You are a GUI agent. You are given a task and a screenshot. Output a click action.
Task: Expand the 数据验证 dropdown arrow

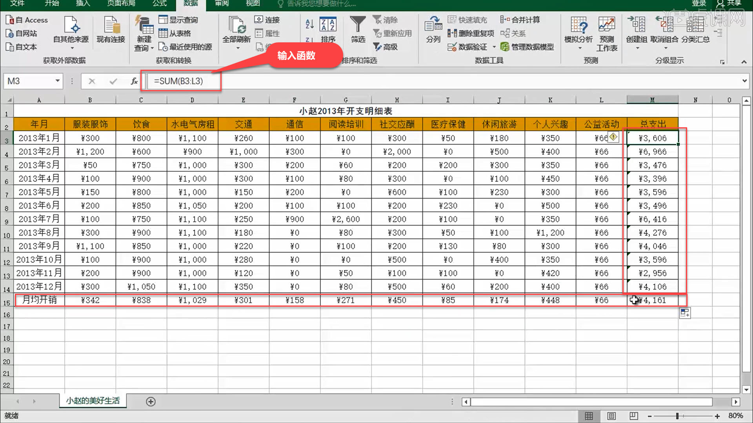click(494, 47)
